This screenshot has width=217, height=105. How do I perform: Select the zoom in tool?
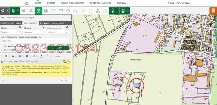click(24, 11)
